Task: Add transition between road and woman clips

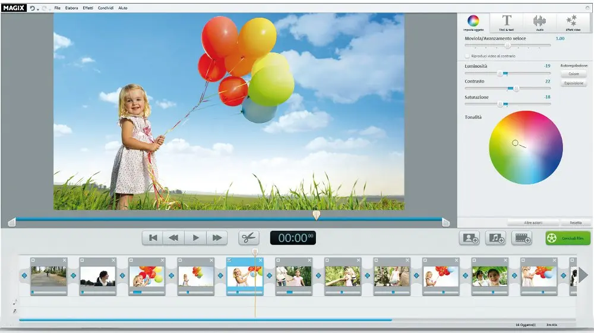Action: click(x=73, y=276)
